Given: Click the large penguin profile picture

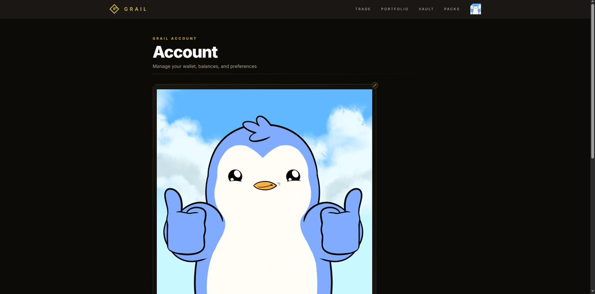Looking at the screenshot, I should coord(264,191).
